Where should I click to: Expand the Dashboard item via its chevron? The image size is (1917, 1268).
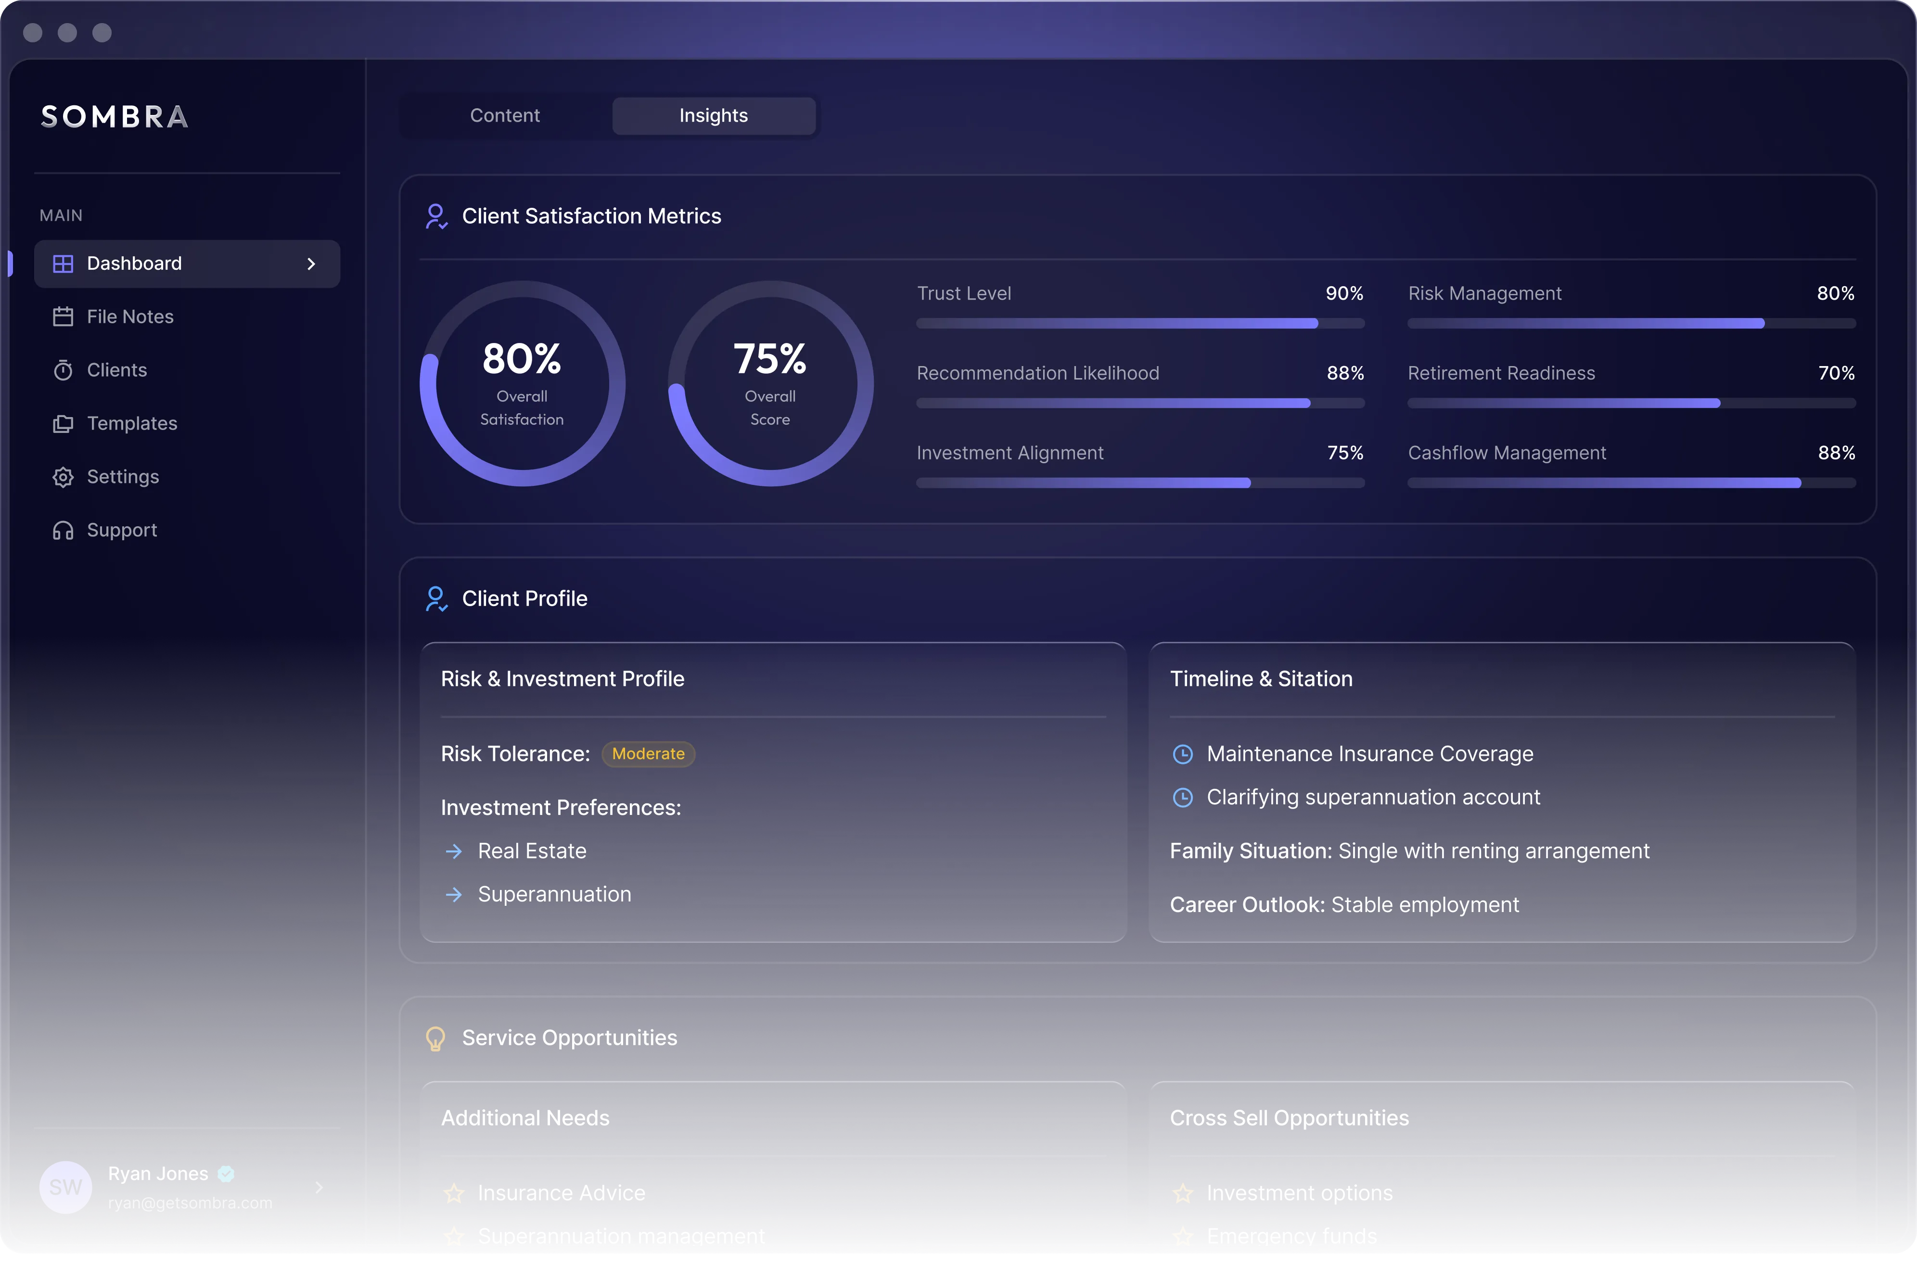[311, 264]
